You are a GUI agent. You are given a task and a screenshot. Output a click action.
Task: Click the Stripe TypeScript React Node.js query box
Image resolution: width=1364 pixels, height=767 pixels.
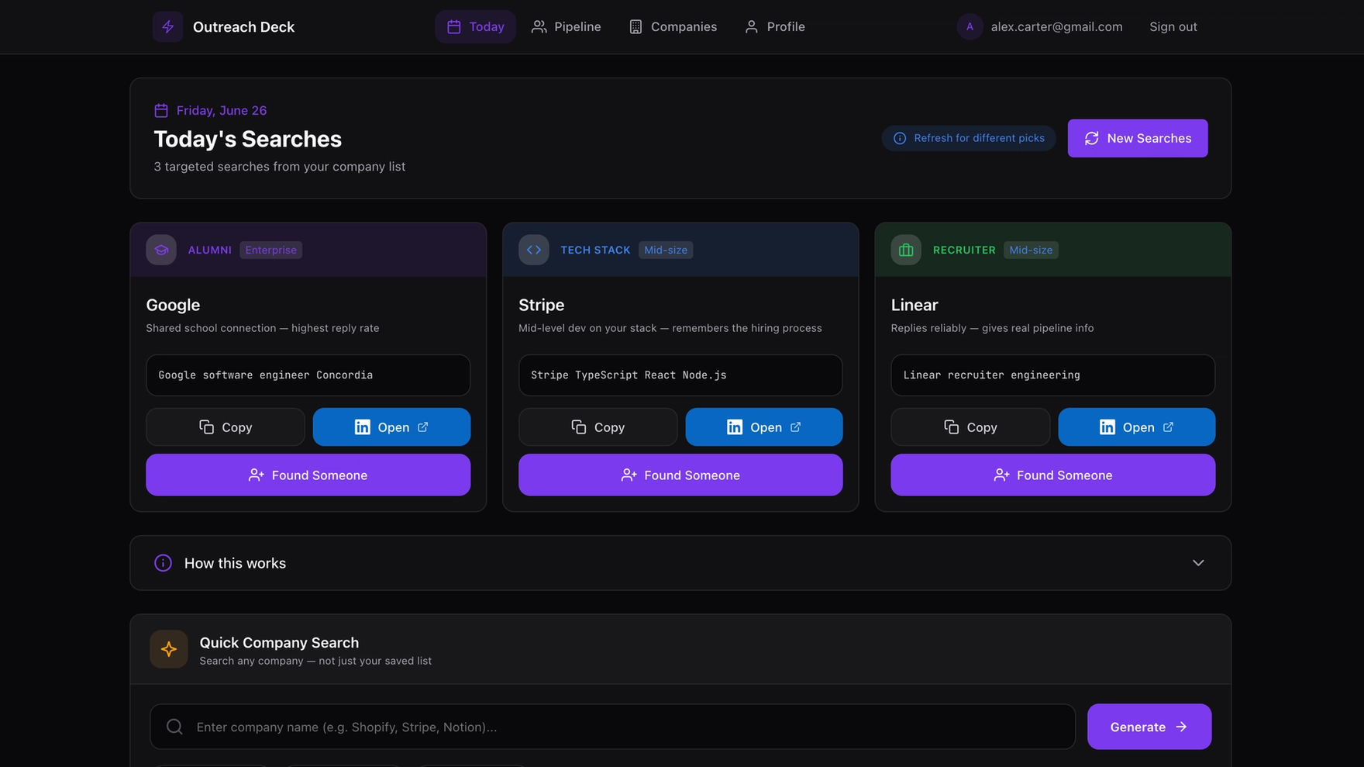pos(680,375)
